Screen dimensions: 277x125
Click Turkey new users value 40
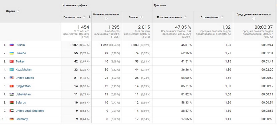(106, 61)
